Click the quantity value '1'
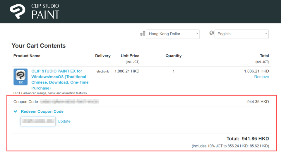This screenshot has width=281, height=155. click(x=174, y=71)
